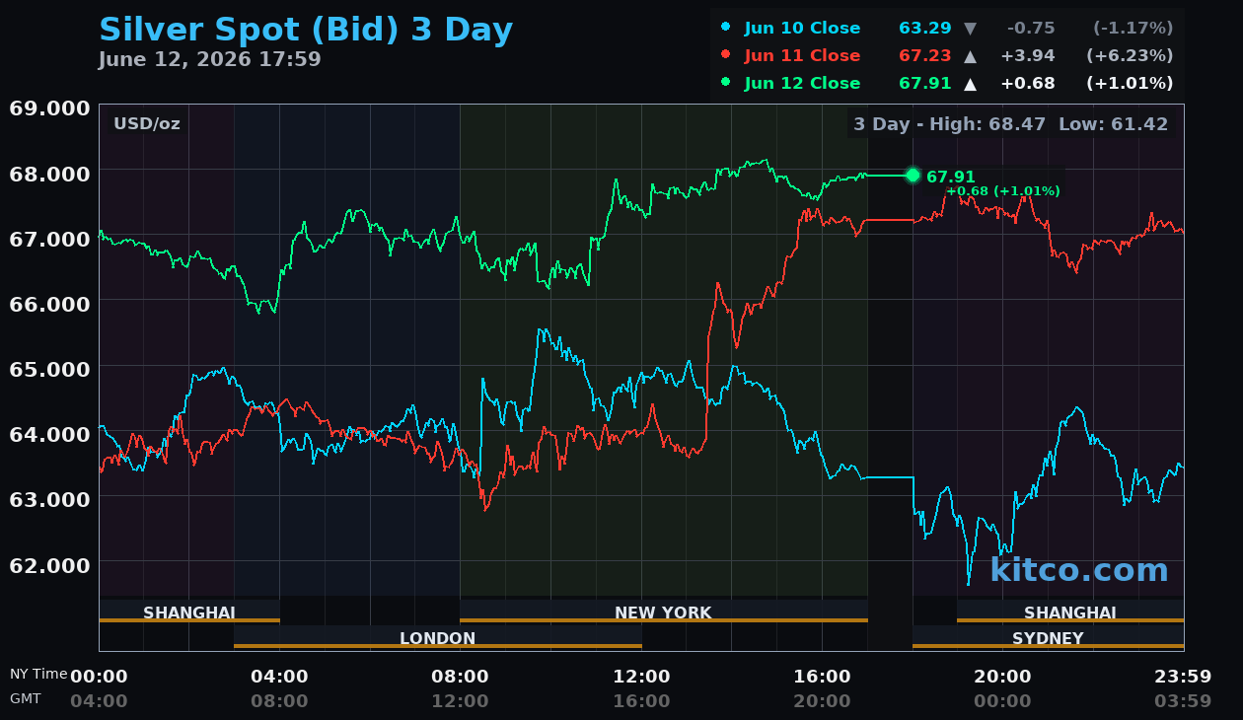Click the "June 12, 2026 17:59" timestamp

point(210,59)
